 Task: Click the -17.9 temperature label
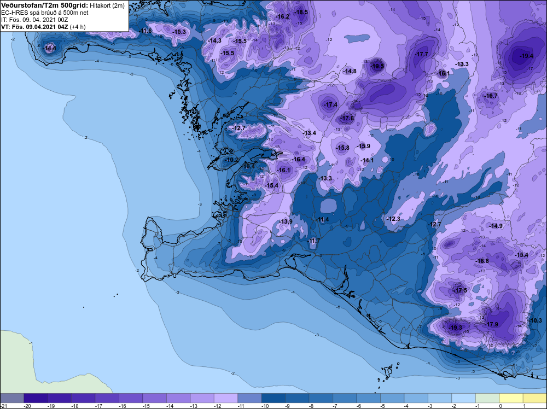click(492, 324)
